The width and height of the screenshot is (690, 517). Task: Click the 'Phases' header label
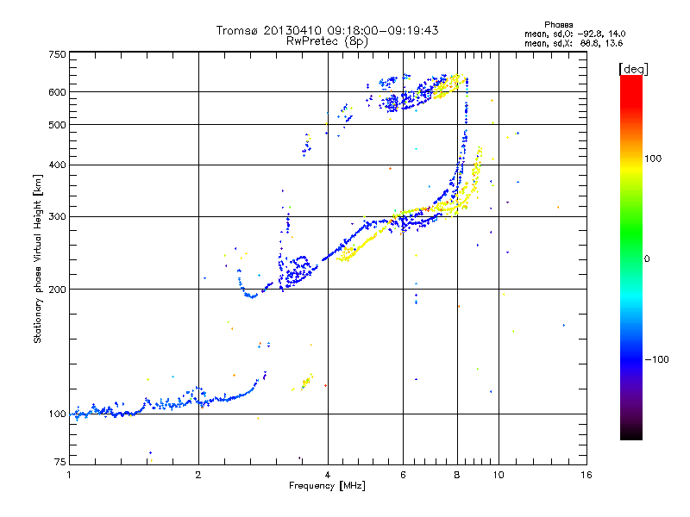click(x=558, y=25)
